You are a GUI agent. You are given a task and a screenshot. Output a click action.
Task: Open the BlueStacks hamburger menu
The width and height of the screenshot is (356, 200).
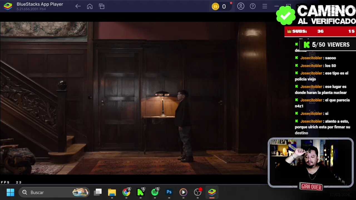(264, 6)
